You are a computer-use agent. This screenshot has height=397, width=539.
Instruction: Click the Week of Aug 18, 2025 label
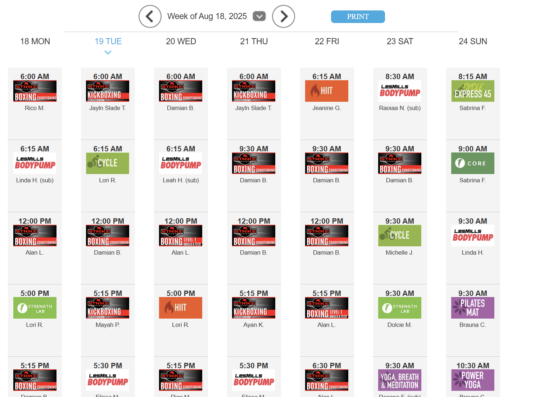pyautogui.click(x=207, y=16)
